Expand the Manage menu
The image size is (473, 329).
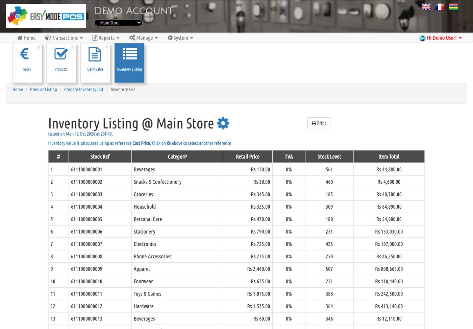tap(144, 38)
